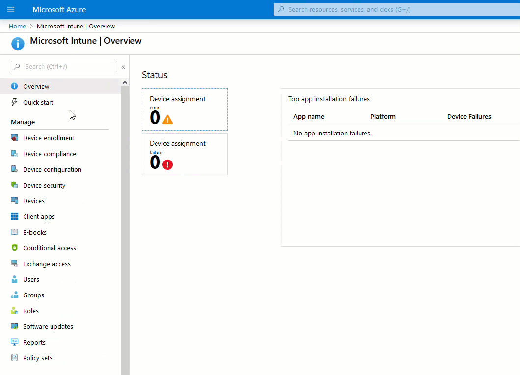Viewport: 520px width, 375px height.
Task: Select the Groups menu item
Action: [60, 295]
